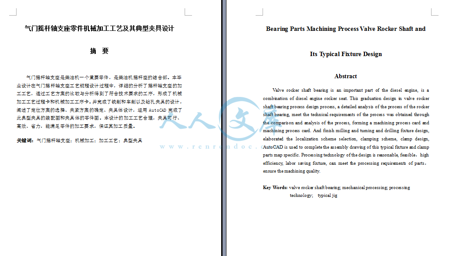Click the 'Abstract' heading
The image size is (452, 256).
pos(346,76)
